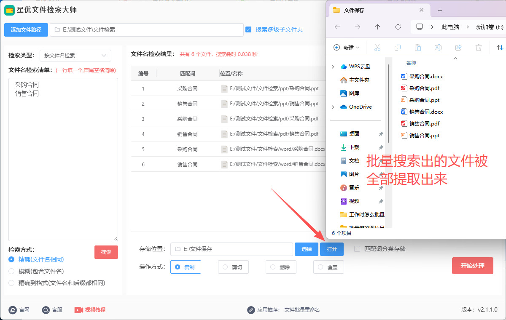Click the share icon in Explorer toolbar
This screenshot has width=506, height=320.
coord(458,48)
